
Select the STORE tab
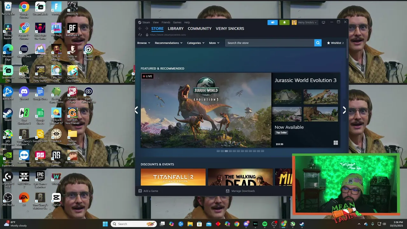157,29
